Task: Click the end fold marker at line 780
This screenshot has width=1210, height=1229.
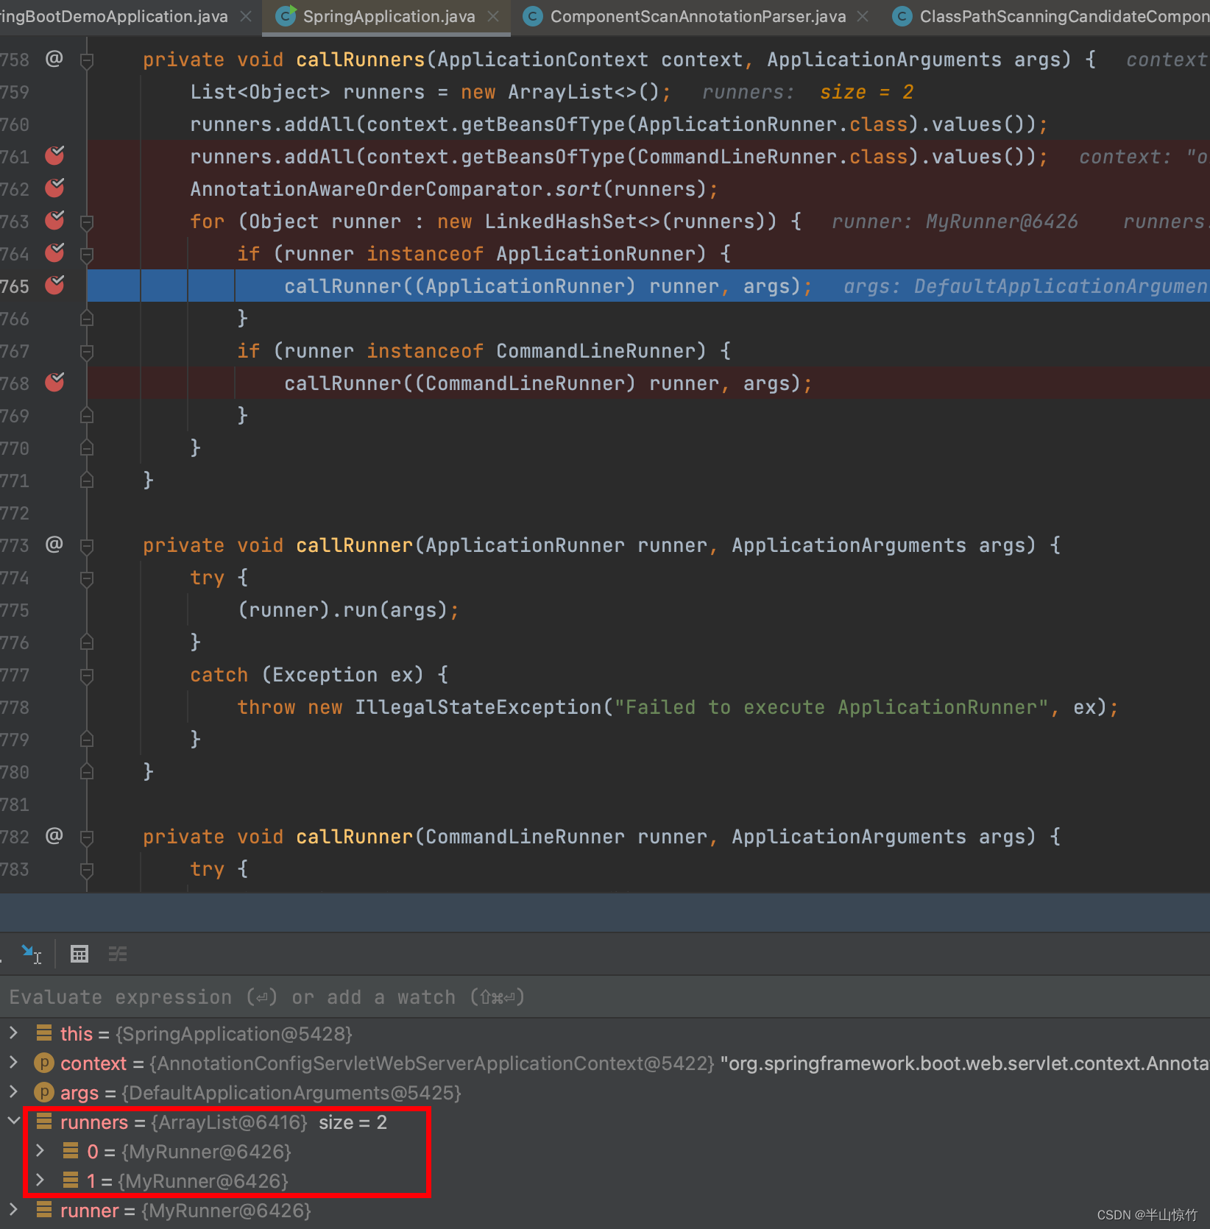Action: 87,773
